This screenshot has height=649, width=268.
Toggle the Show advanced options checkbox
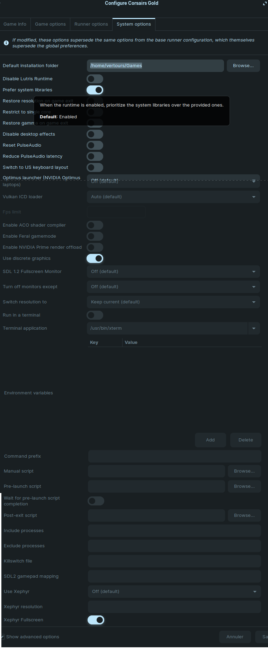[2, 637]
